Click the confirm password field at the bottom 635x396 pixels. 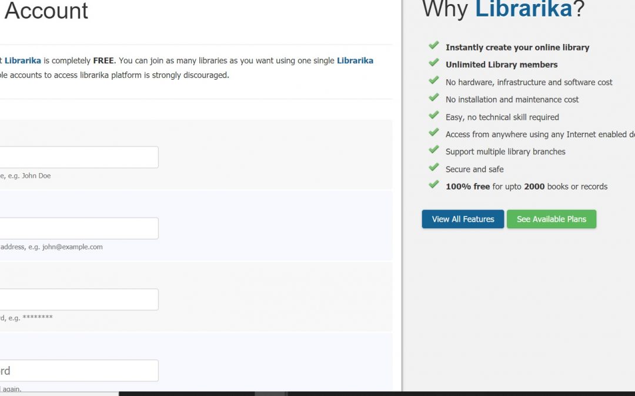click(79, 371)
